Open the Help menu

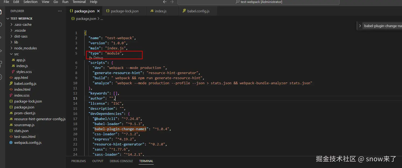coord(93,2)
